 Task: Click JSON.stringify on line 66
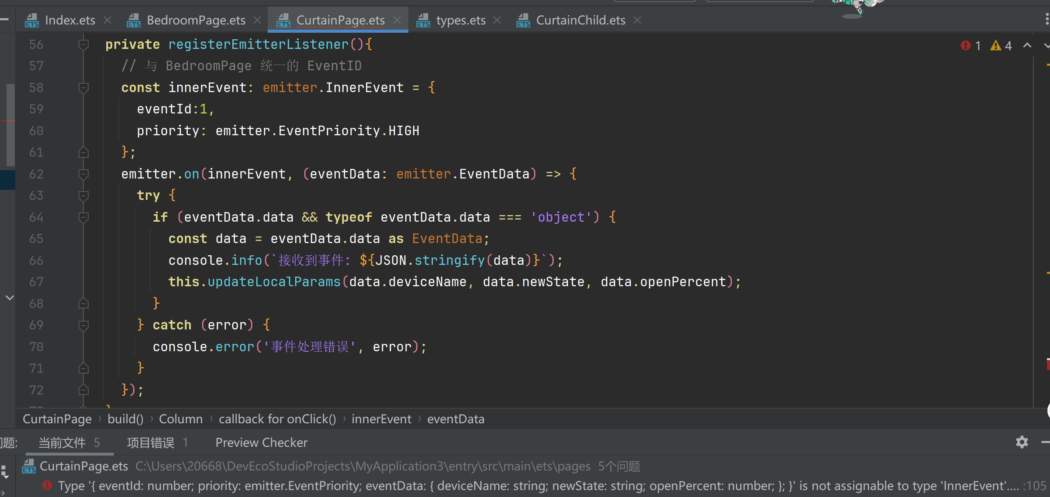[430, 260]
